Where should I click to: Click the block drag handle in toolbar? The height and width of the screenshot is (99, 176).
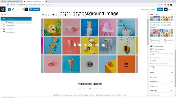(46, 15)
